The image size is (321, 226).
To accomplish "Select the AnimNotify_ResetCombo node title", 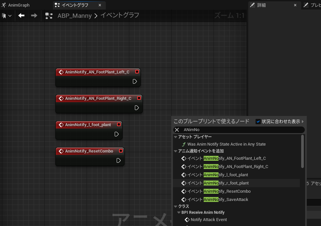I will (89, 151).
